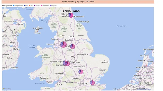Select the largest pie chart near Manchester
Viewport: 163px width, 91px height.
click(63, 44)
